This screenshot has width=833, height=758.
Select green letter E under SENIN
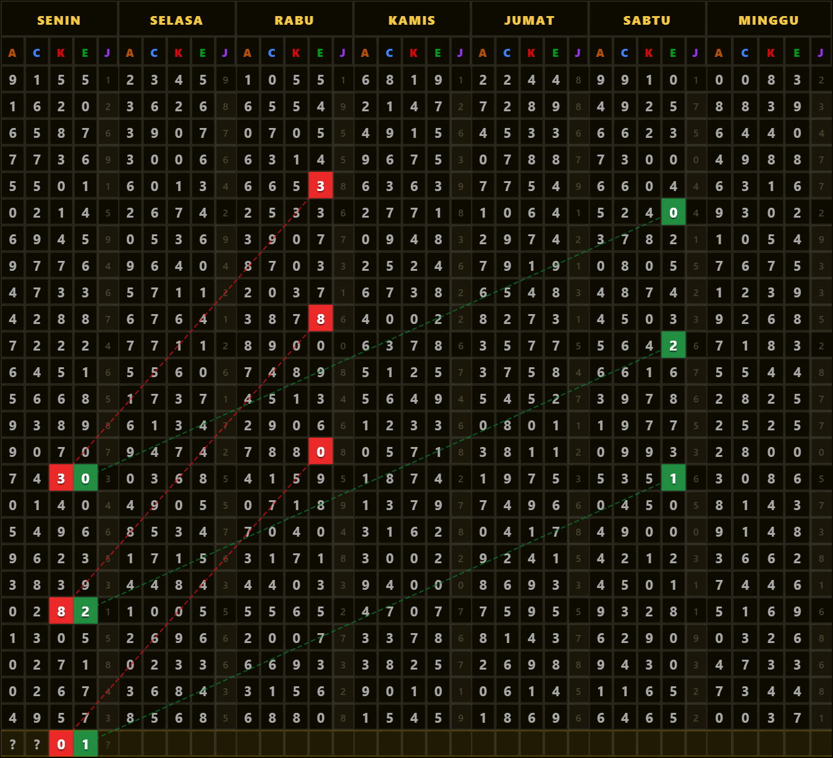coord(85,53)
